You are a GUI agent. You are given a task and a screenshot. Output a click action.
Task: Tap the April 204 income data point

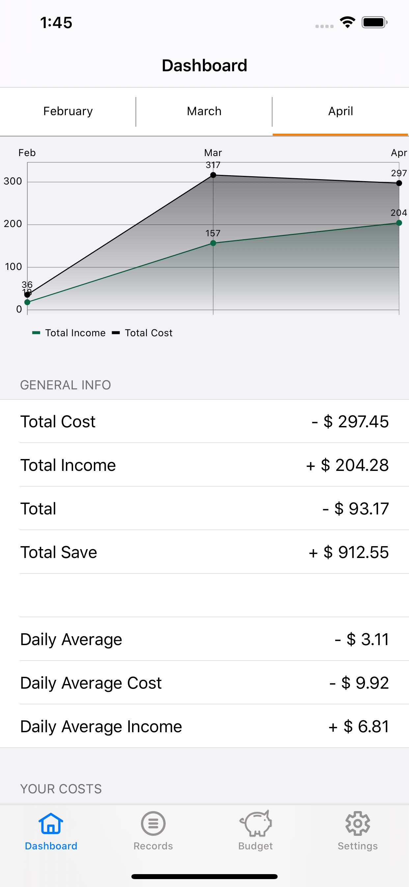click(399, 223)
